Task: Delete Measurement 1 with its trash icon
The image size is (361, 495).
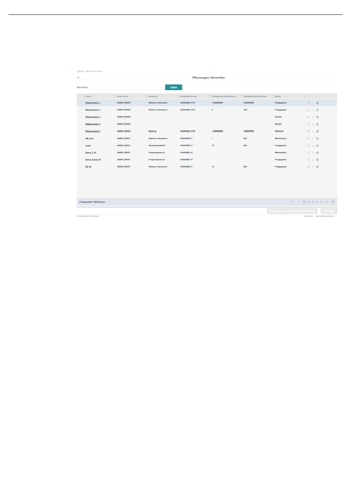Action: coord(313,103)
